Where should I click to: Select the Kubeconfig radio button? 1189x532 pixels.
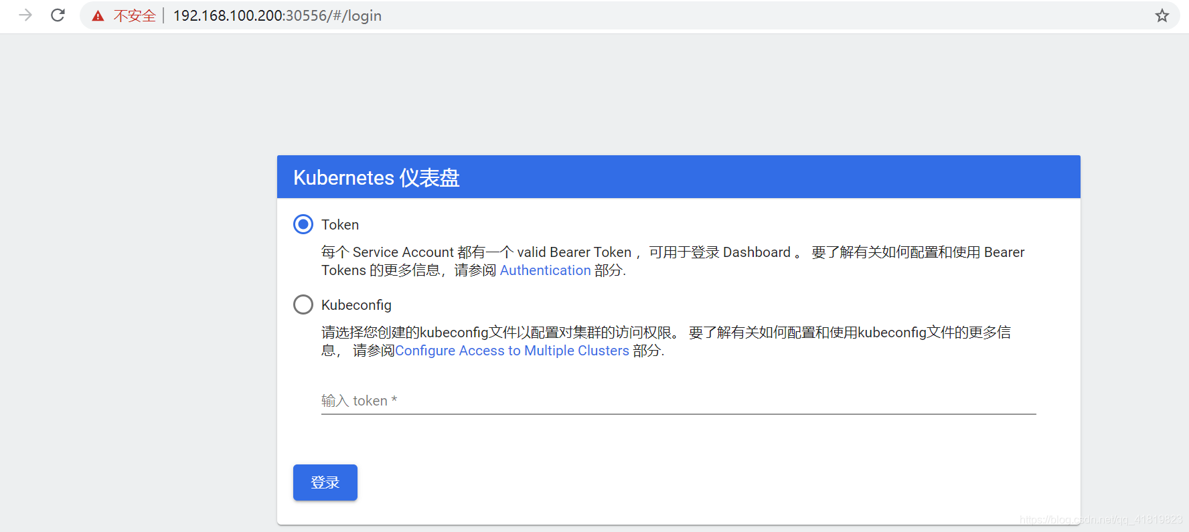pyautogui.click(x=303, y=304)
